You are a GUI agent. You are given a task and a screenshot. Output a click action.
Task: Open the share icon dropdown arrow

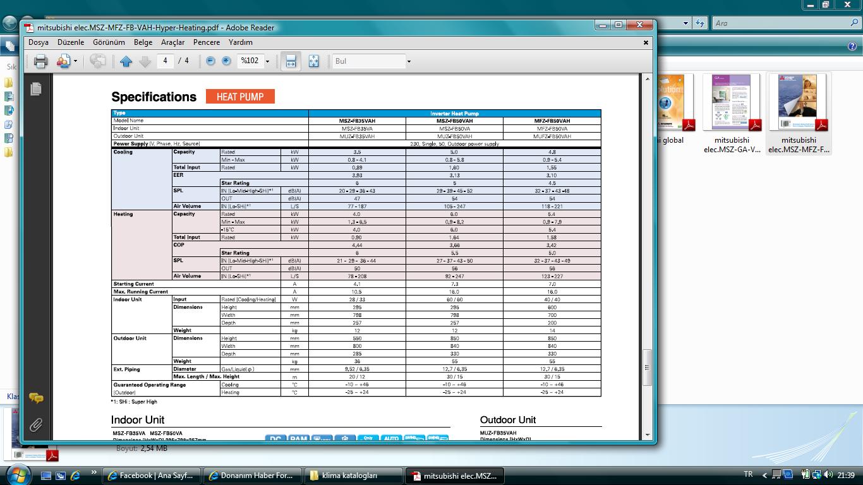pos(75,61)
